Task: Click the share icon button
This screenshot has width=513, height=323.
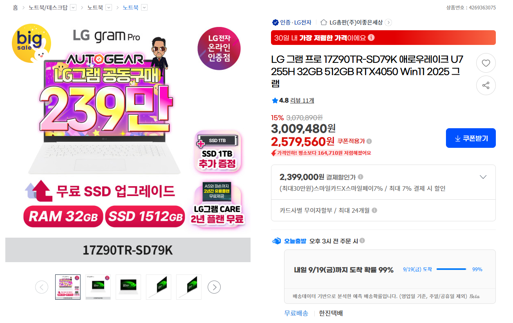Action: click(486, 85)
